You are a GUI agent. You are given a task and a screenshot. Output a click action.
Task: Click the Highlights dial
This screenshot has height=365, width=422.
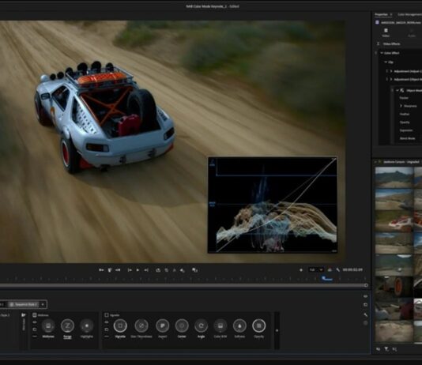pyautogui.click(x=87, y=325)
